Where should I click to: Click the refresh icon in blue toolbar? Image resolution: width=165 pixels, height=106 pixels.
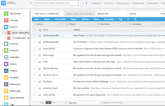point(135,19)
